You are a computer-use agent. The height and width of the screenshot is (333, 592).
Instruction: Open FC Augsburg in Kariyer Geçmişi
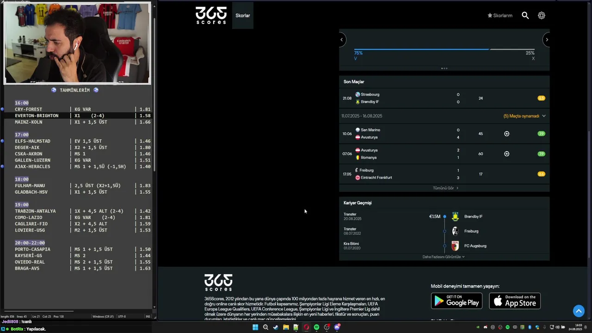pyautogui.click(x=475, y=246)
